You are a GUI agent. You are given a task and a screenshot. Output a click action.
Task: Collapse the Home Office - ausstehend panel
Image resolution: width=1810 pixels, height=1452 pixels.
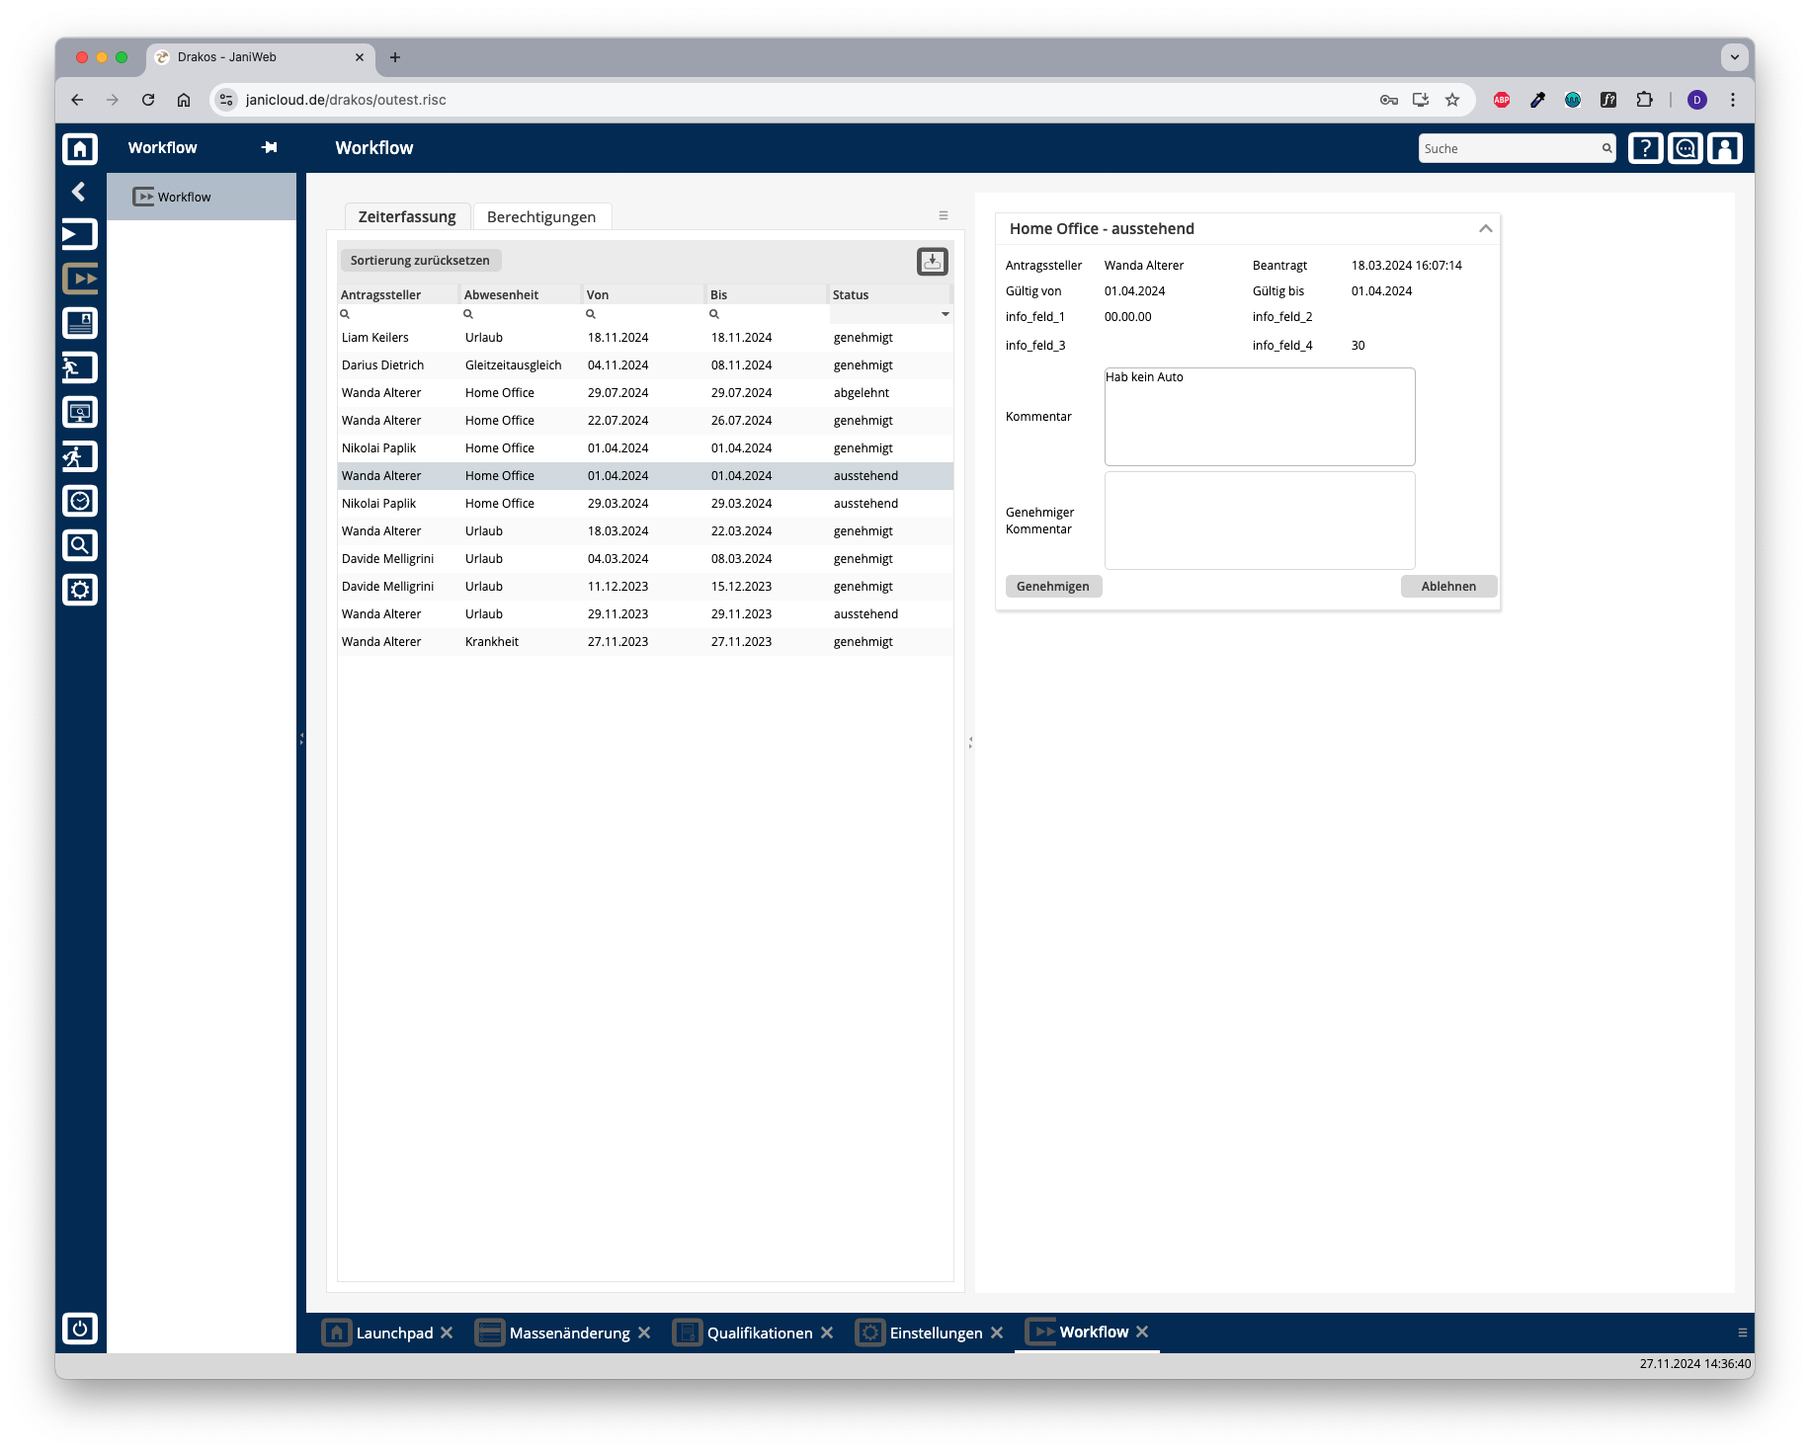tap(1485, 228)
